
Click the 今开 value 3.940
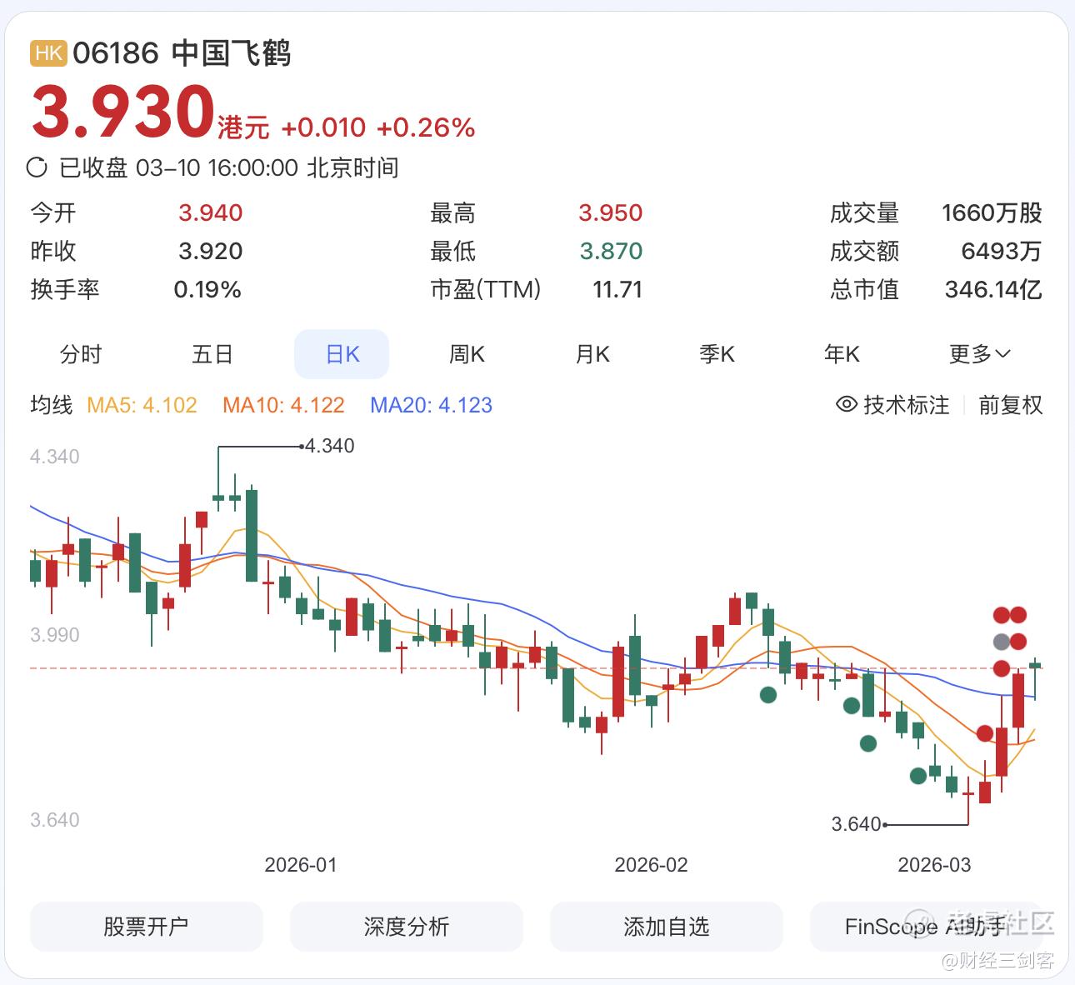(x=211, y=212)
